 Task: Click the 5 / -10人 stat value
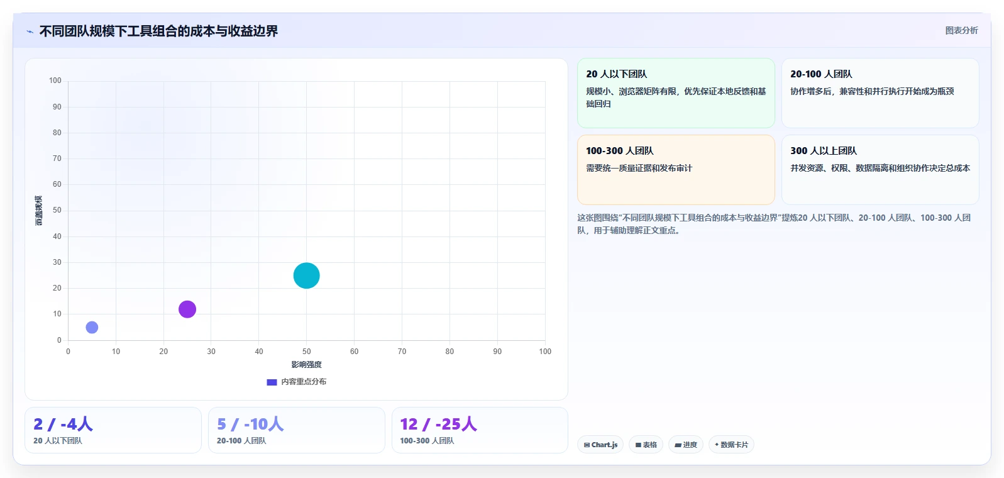(250, 424)
